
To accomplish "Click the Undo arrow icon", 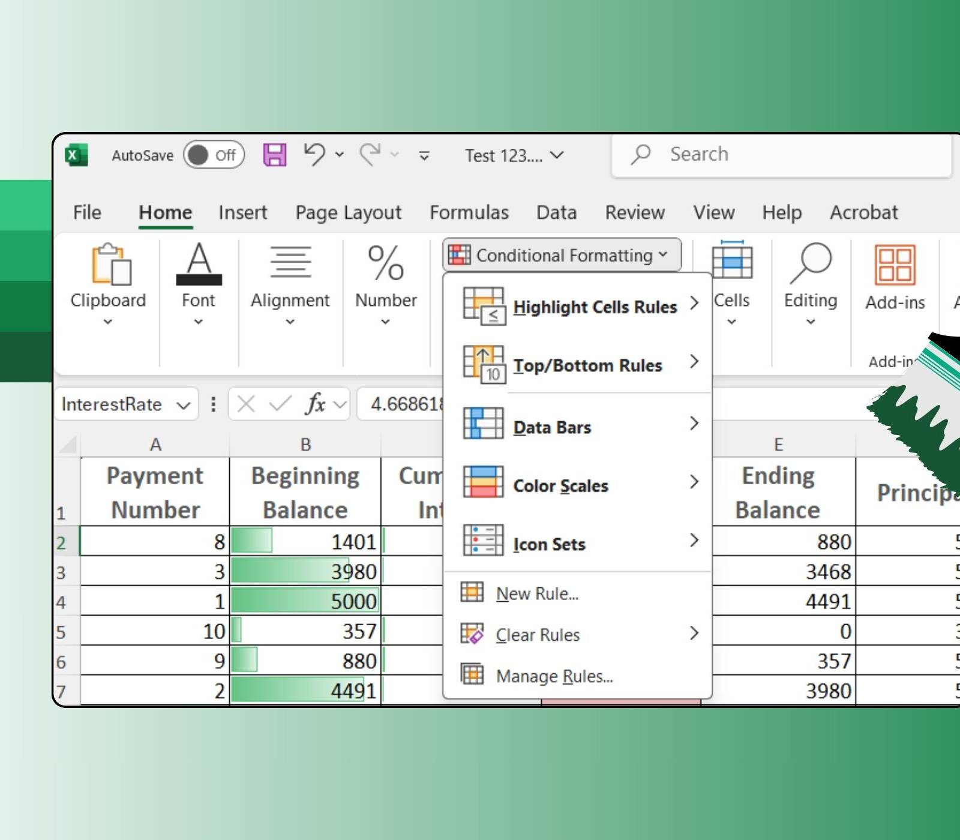I will tap(314, 155).
